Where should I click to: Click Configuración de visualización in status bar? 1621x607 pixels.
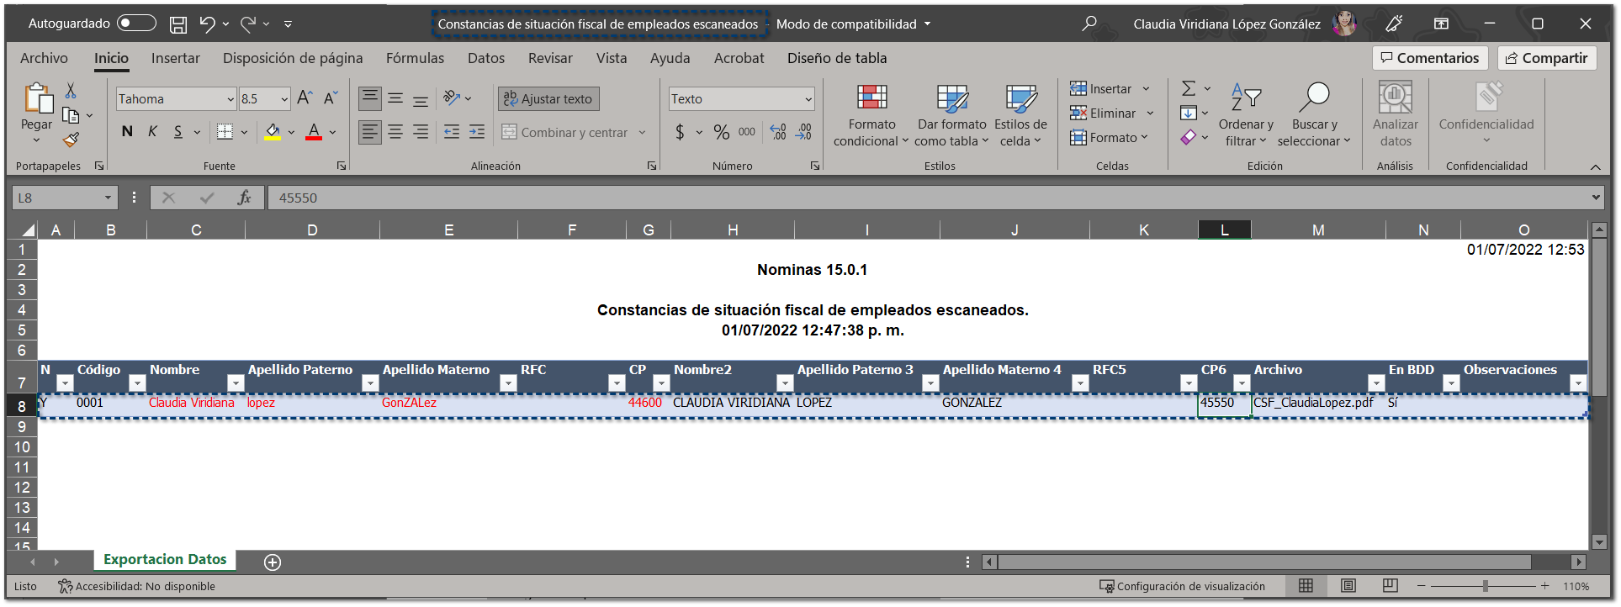(x=1182, y=586)
